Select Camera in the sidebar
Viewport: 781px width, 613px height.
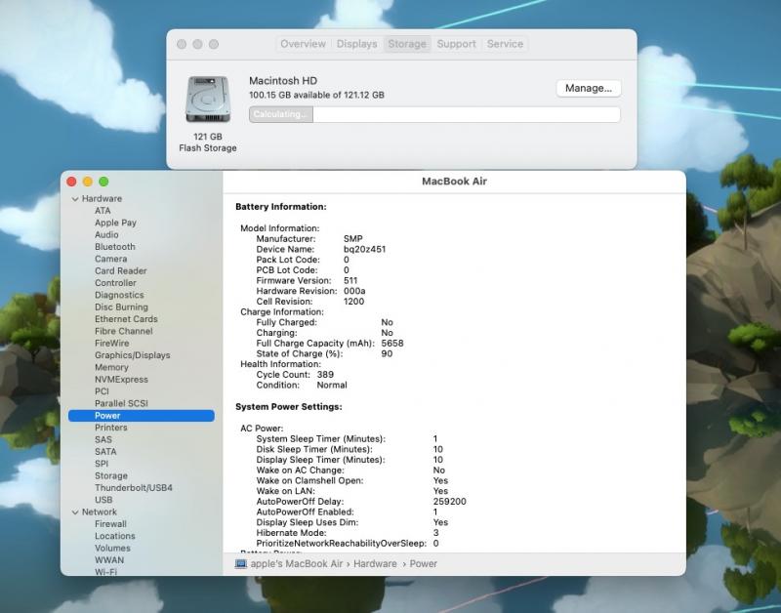click(x=111, y=259)
